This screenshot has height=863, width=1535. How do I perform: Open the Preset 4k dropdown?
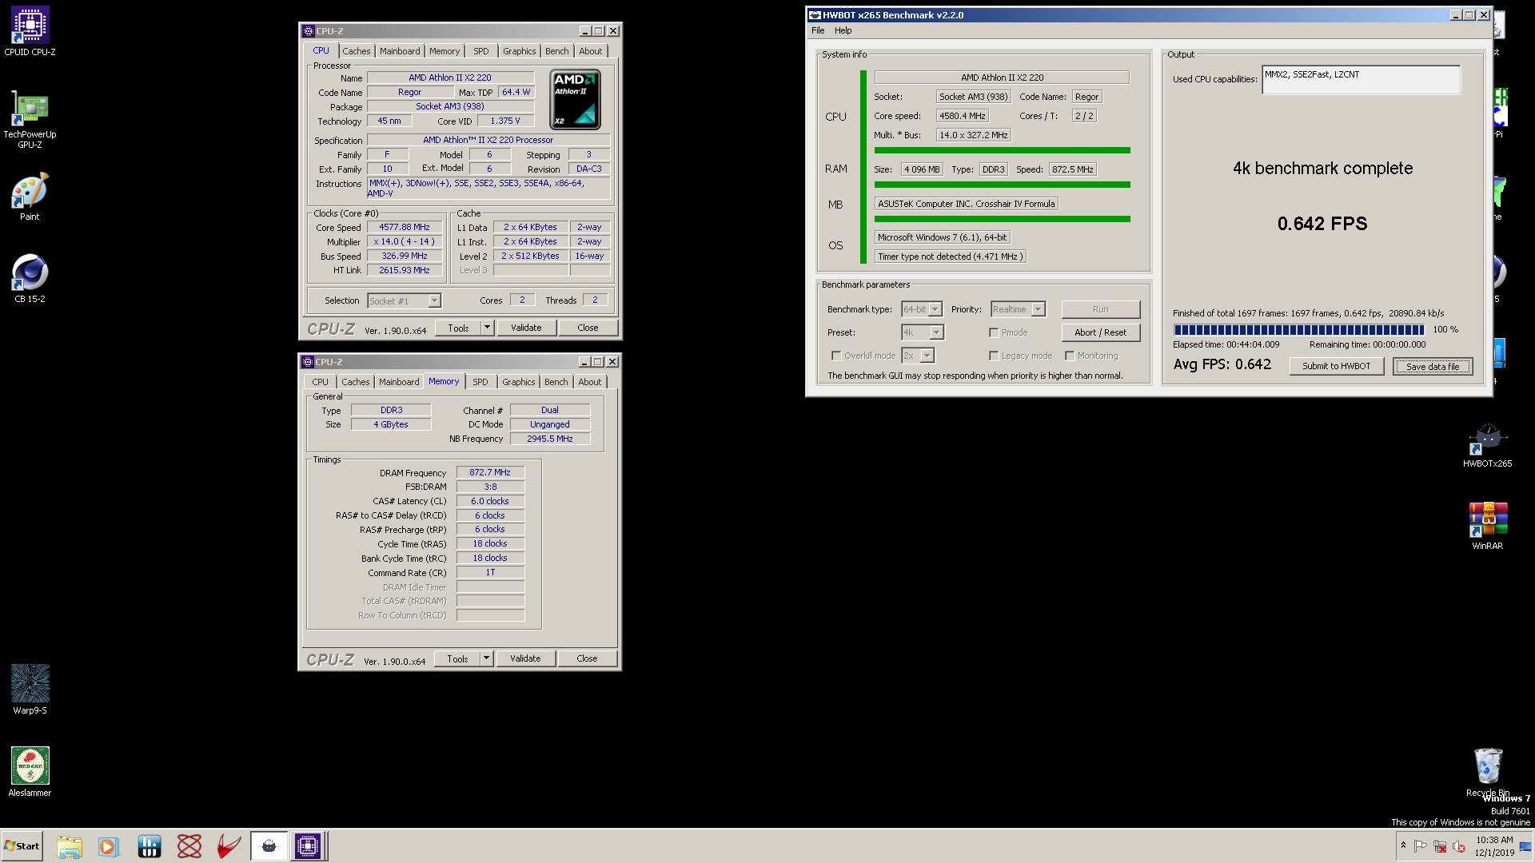923,332
